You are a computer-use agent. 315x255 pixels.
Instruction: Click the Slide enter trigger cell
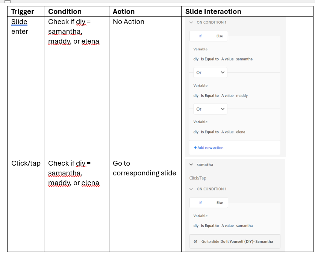click(20, 27)
